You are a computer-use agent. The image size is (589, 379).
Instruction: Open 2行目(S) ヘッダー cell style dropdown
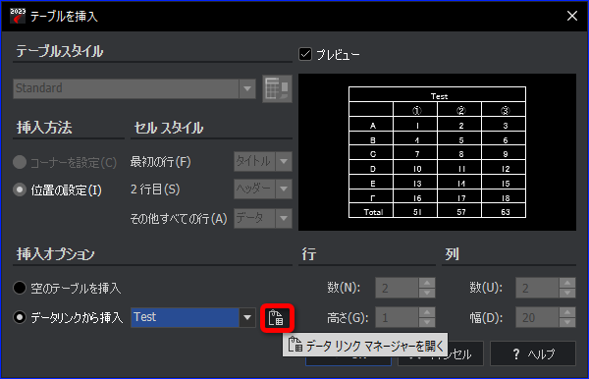[284, 189]
